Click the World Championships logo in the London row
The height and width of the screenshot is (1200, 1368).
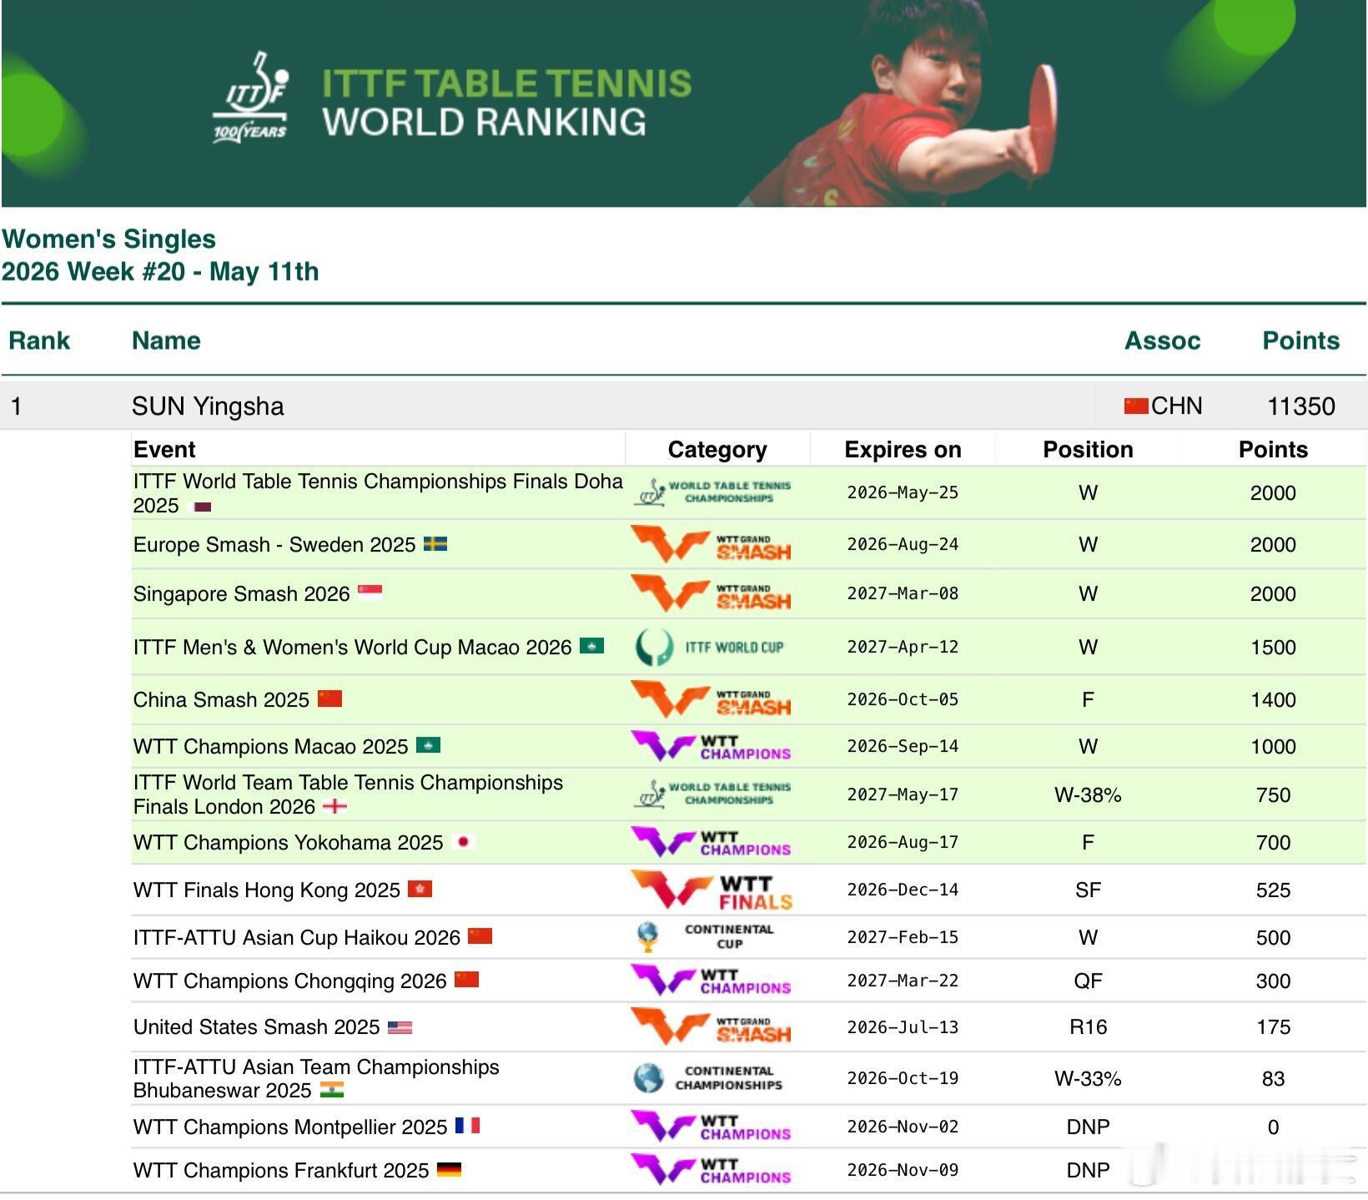click(x=713, y=794)
